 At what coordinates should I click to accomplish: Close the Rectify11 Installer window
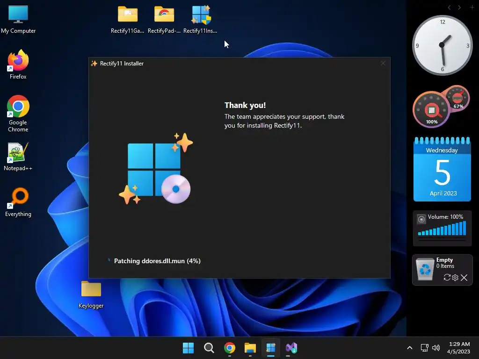tap(383, 63)
